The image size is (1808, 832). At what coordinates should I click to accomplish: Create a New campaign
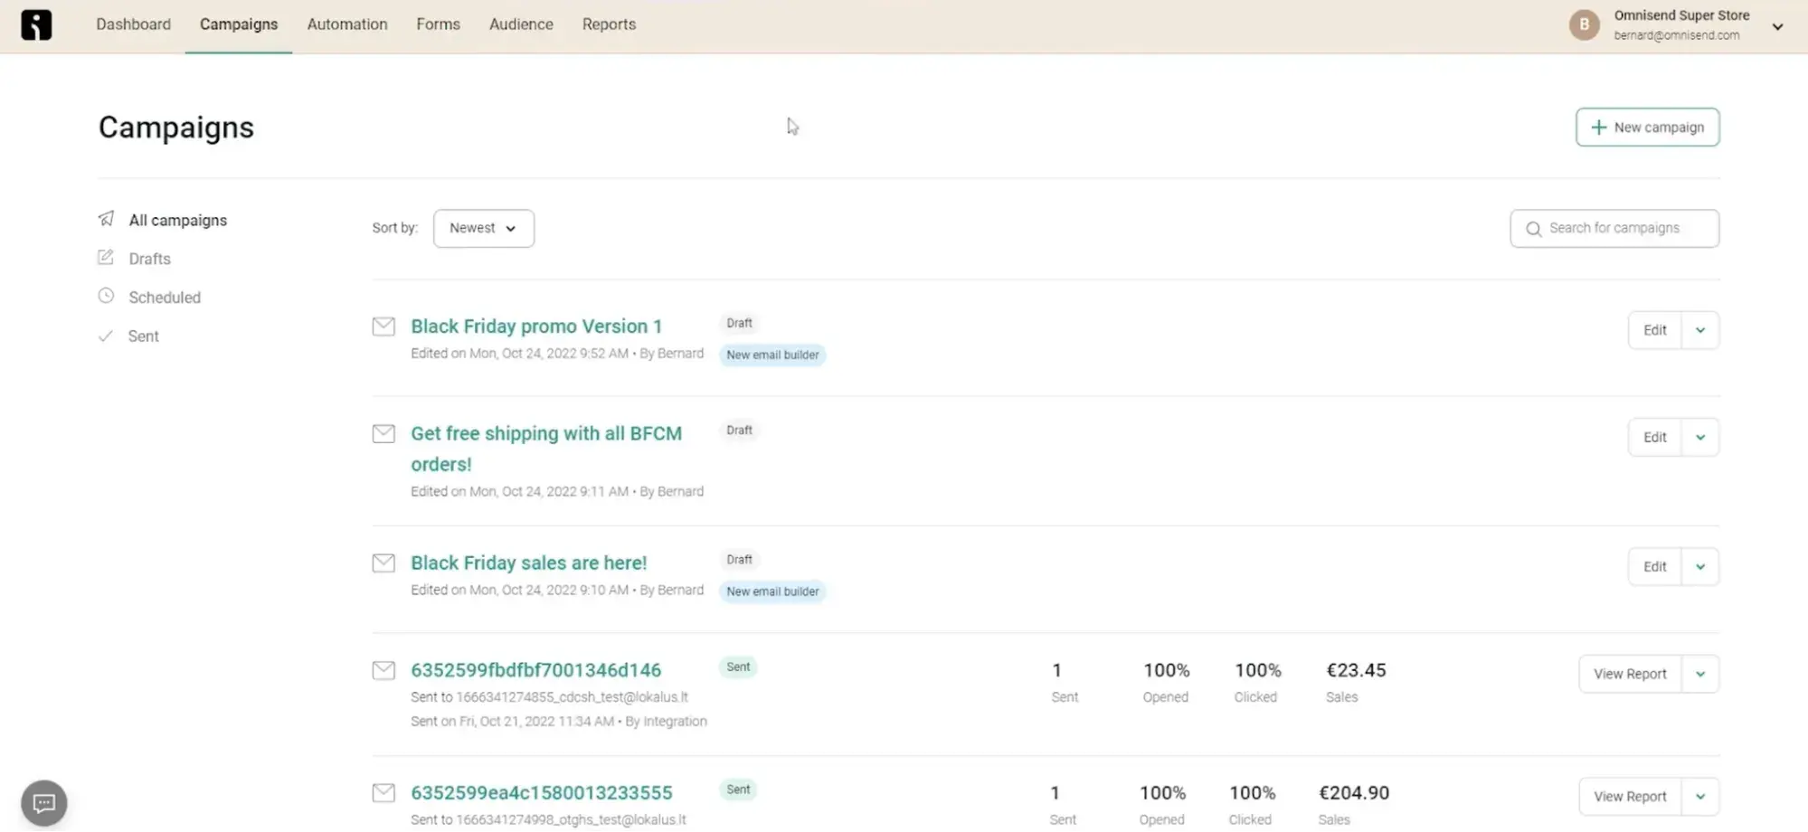(1647, 128)
